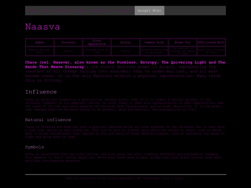Click the Pronouns table header
The image size is (251, 188).
coord(68,42)
